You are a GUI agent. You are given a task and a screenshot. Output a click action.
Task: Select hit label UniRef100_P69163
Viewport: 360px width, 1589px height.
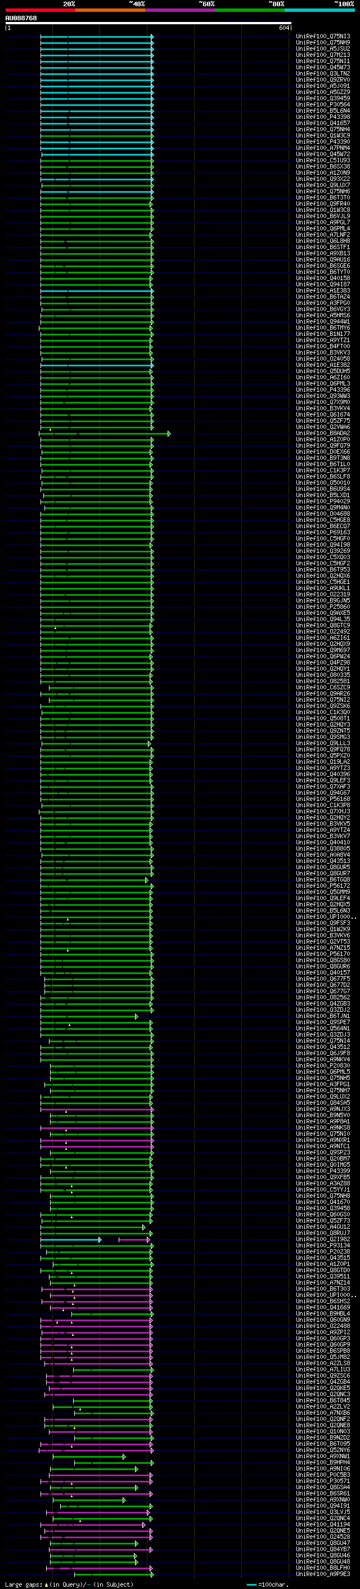[323, 532]
